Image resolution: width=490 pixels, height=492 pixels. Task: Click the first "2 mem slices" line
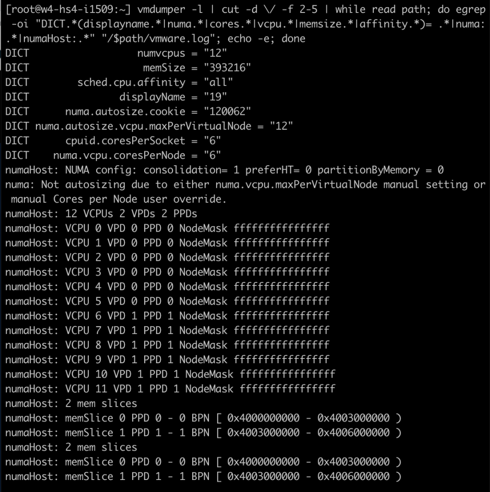(x=71, y=403)
